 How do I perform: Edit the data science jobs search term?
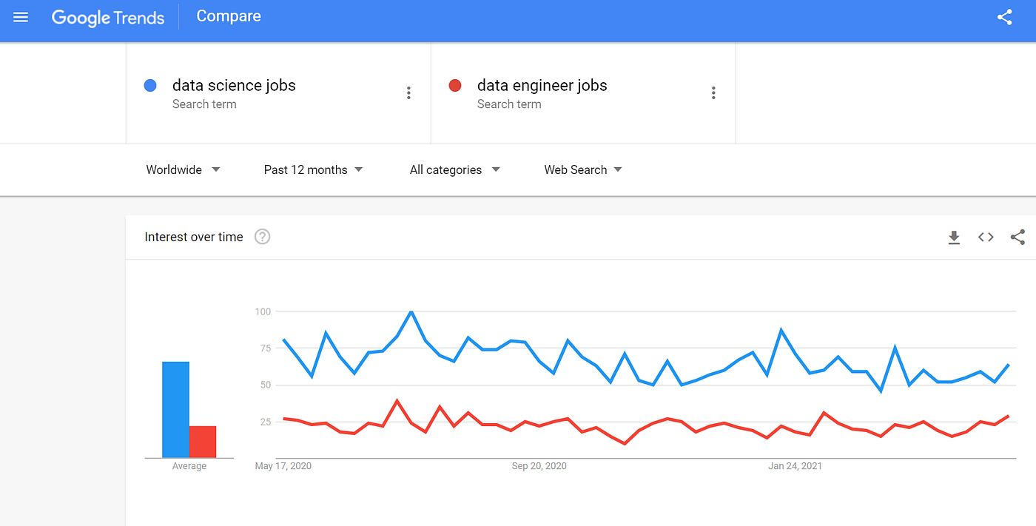234,86
